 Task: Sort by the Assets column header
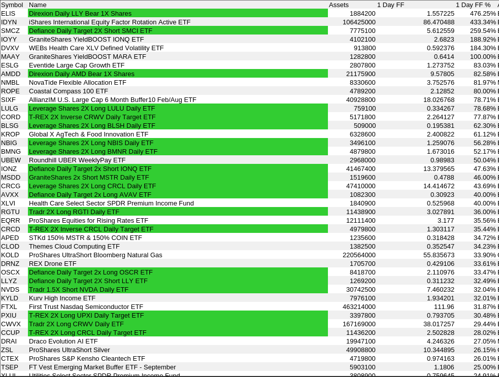339,5
